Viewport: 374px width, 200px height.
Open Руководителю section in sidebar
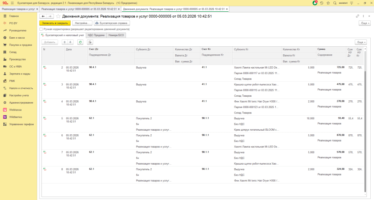18,31
